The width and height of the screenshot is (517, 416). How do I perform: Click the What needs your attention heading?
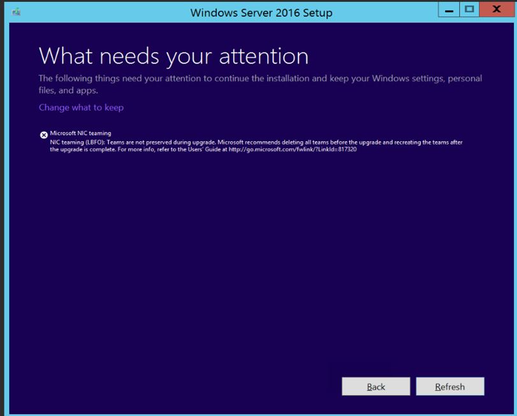tap(173, 56)
